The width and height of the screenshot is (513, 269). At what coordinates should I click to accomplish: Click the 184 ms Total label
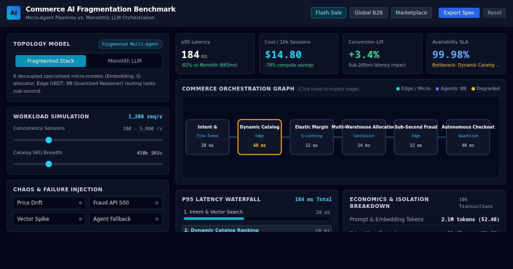click(313, 199)
